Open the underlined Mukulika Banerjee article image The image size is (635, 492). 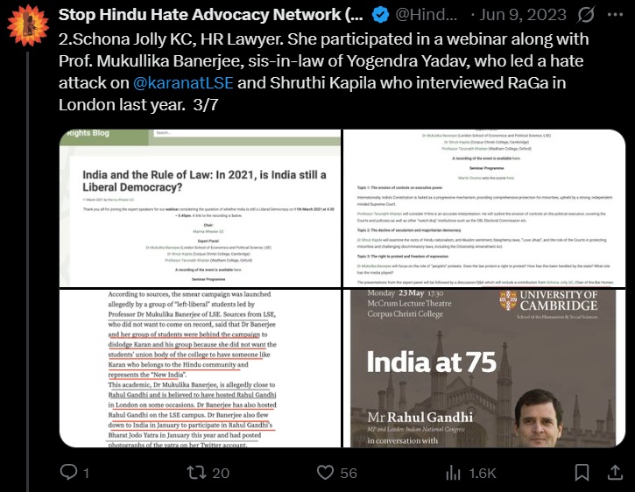pos(200,369)
